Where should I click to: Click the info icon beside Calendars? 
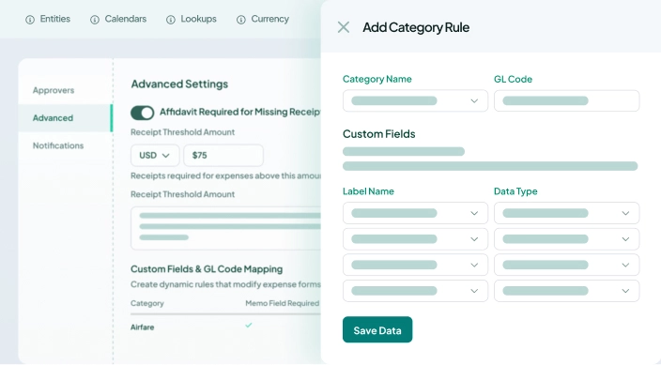[95, 20]
